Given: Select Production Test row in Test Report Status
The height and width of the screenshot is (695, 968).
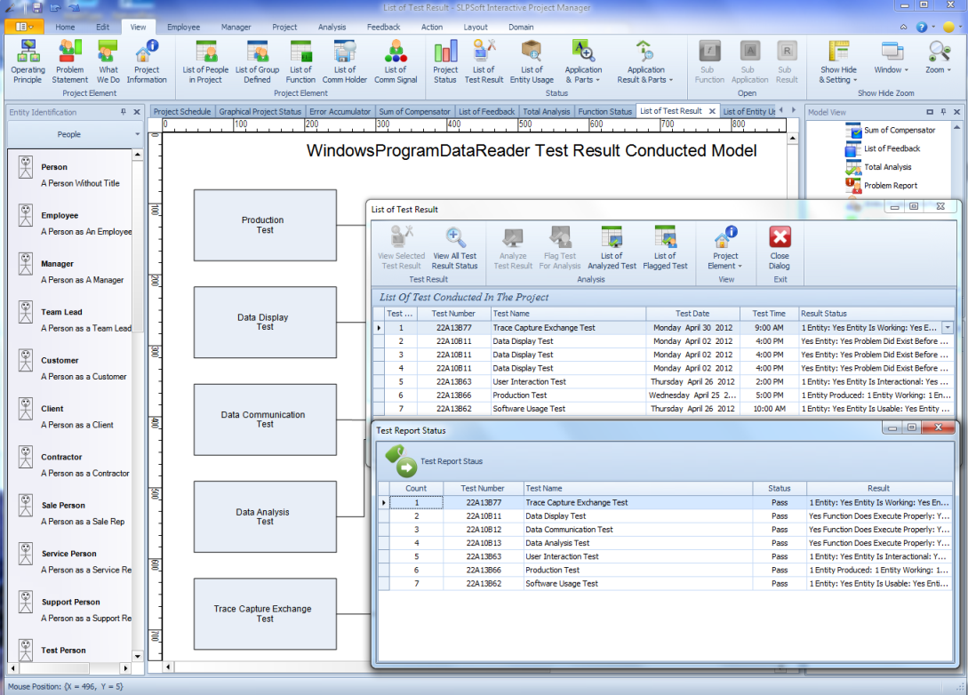Looking at the screenshot, I should (x=552, y=571).
